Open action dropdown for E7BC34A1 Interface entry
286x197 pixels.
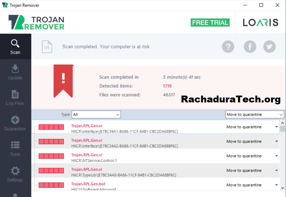(277, 127)
